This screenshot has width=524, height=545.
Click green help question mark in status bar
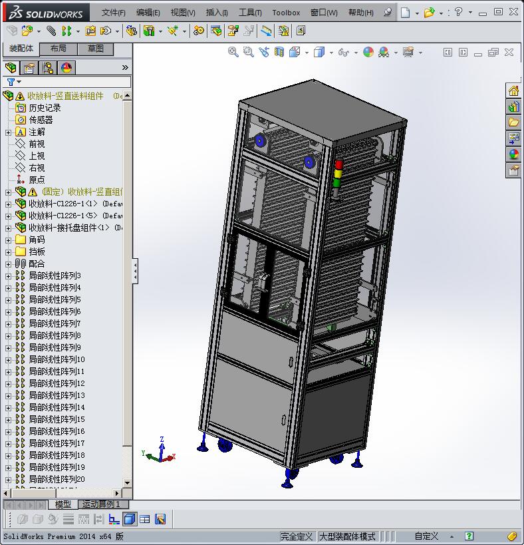pos(469,536)
